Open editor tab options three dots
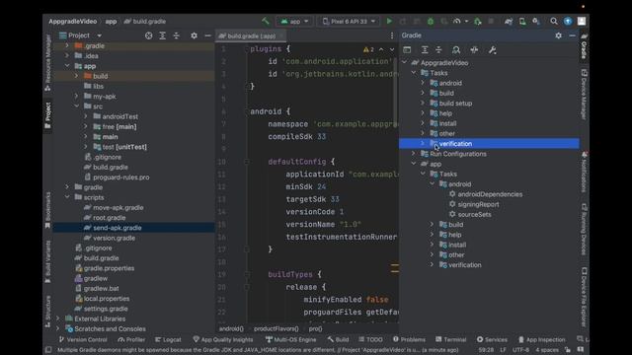This screenshot has height=355, width=632. point(392,35)
